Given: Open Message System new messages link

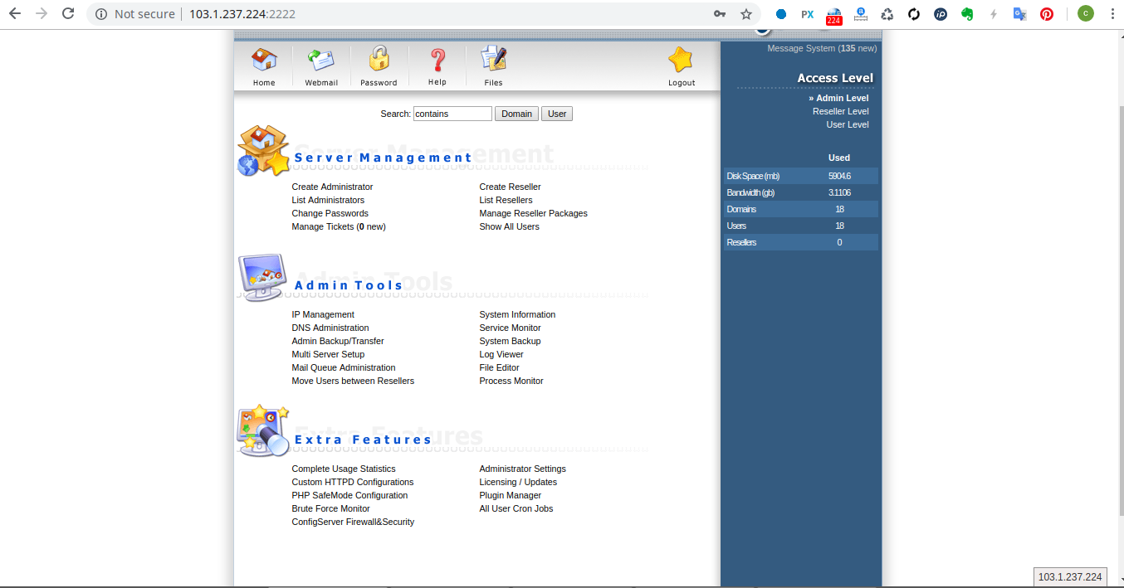Looking at the screenshot, I should tap(822, 48).
